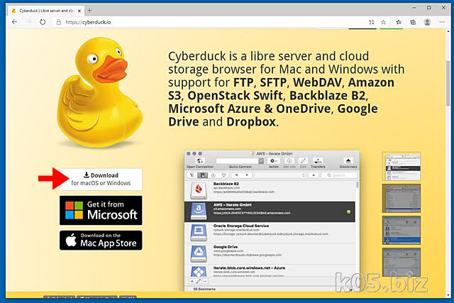Click the Edit pencil toolbar icon
The height and width of the screenshot is (303, 454).
tap(303, 161)
